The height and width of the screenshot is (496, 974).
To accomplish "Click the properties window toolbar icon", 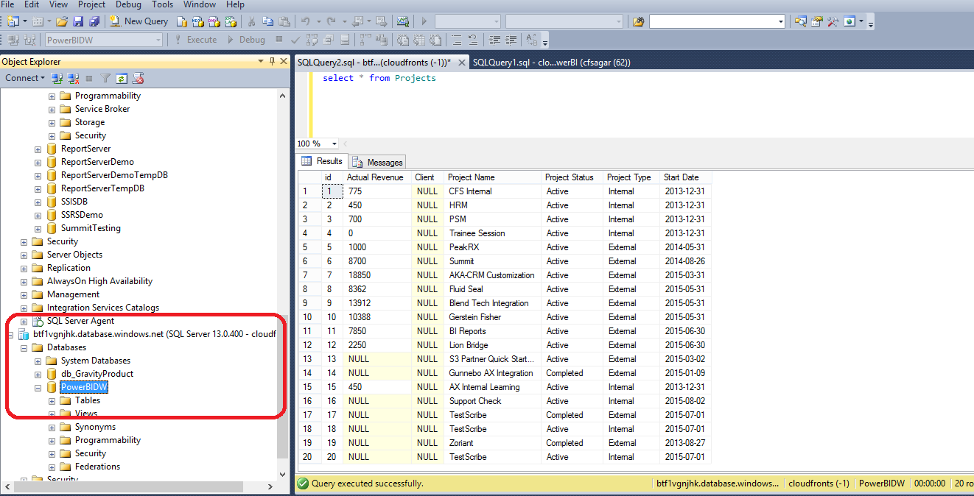I will tap(816, 21).
